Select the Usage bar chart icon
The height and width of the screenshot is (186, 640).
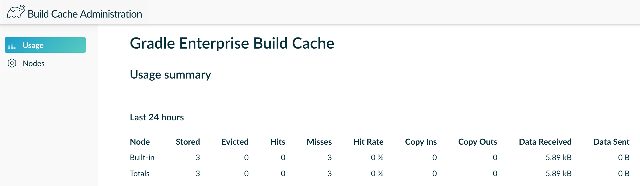click(x=11, y=45)
